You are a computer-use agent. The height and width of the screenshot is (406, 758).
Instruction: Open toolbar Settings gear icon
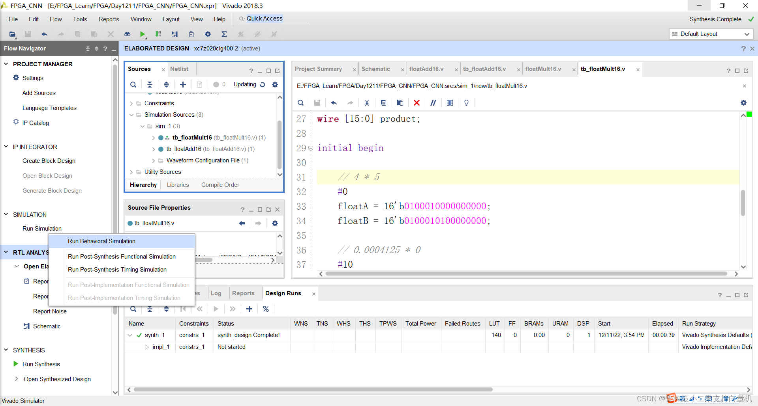click(208, 34)
